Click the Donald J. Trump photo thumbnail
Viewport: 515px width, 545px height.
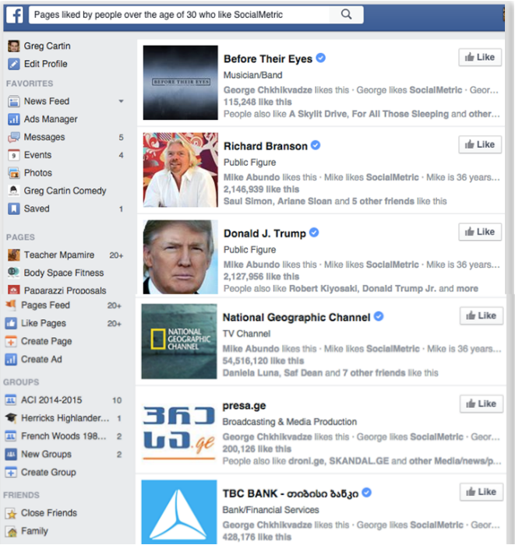[x=181, y=257]
